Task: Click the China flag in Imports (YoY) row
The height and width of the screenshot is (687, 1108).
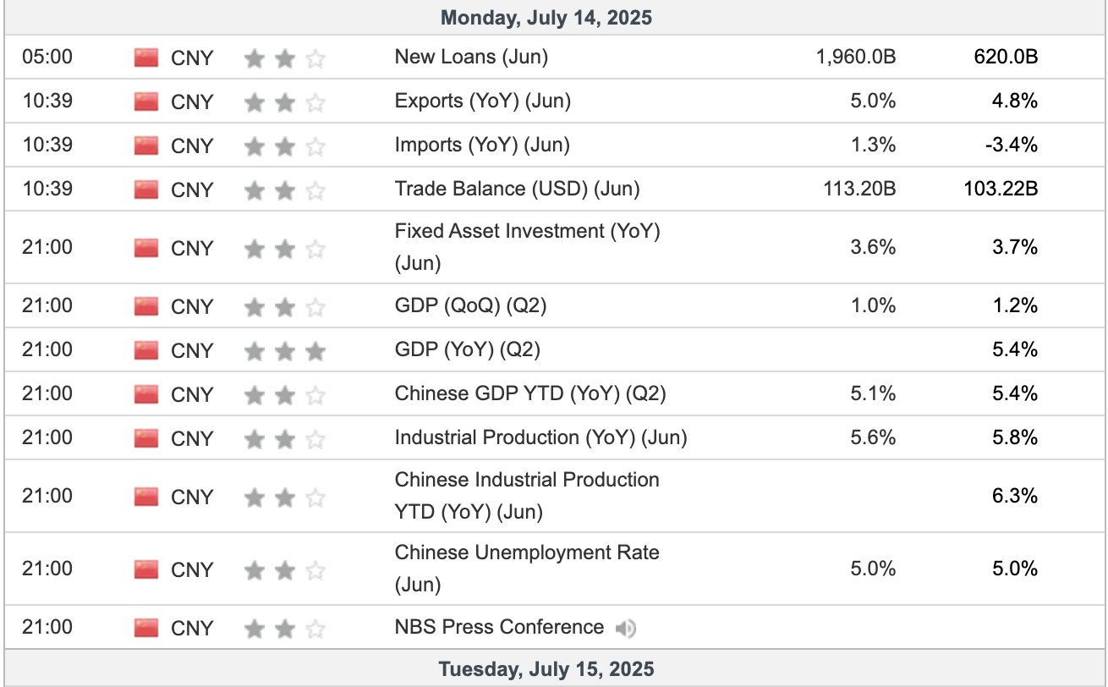Action: coord(146,146)
